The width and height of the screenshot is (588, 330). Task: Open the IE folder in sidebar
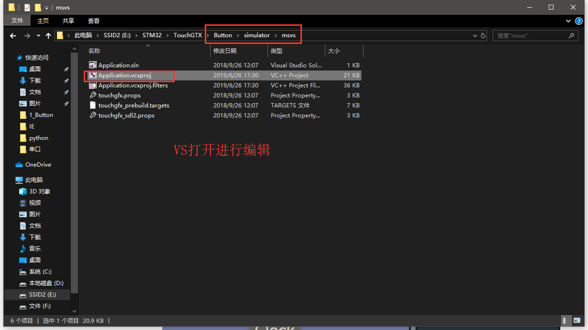tap(32, 127)
